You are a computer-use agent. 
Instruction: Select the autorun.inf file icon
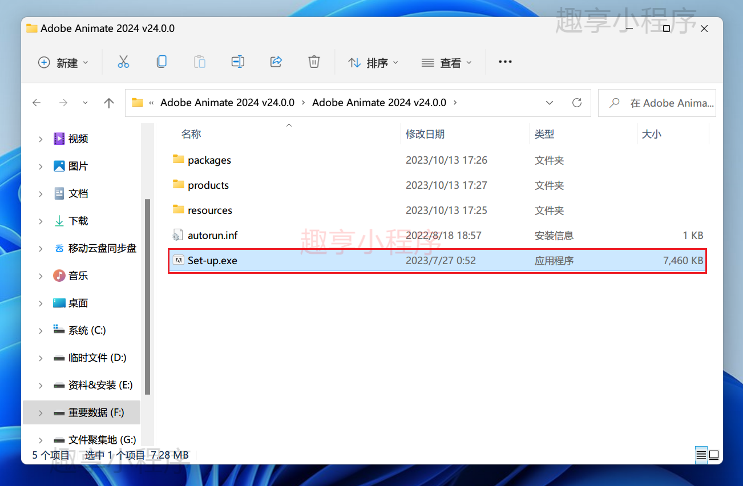178,235
